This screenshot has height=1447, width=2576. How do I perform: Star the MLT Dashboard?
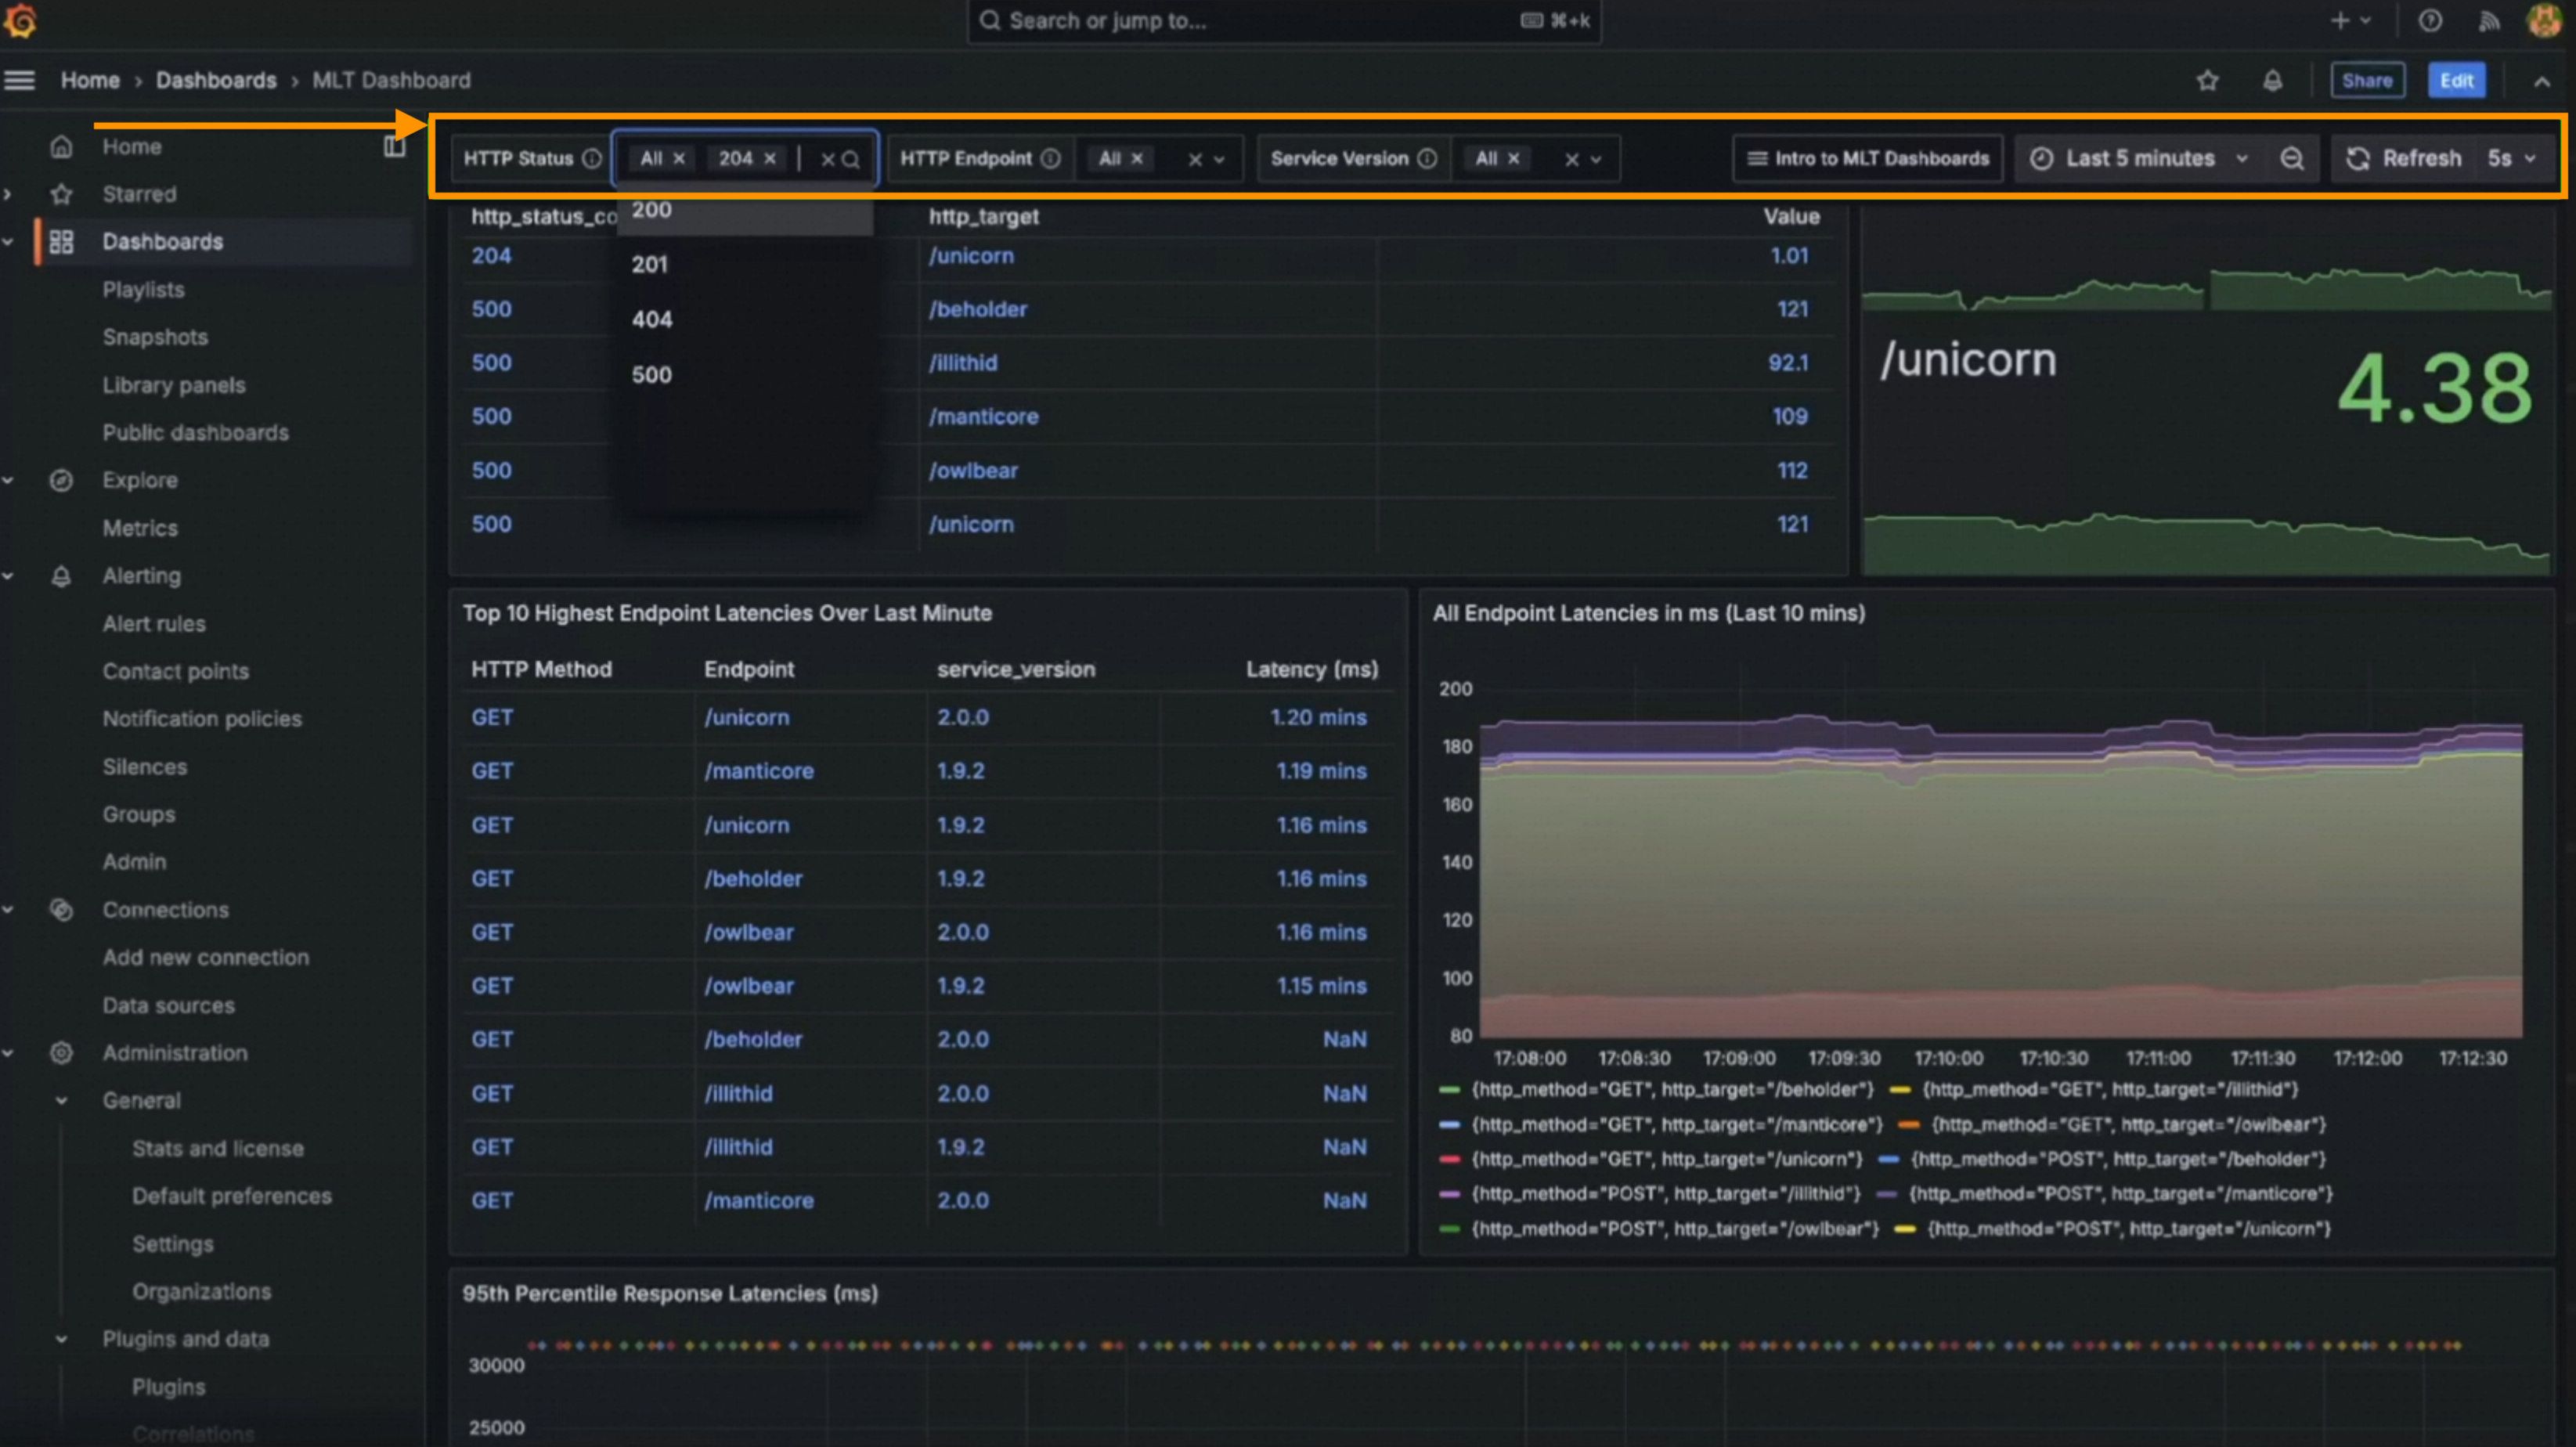point(2207,81)
